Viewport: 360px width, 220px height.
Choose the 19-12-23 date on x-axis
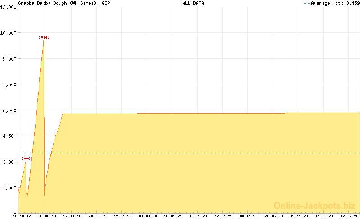299,216
